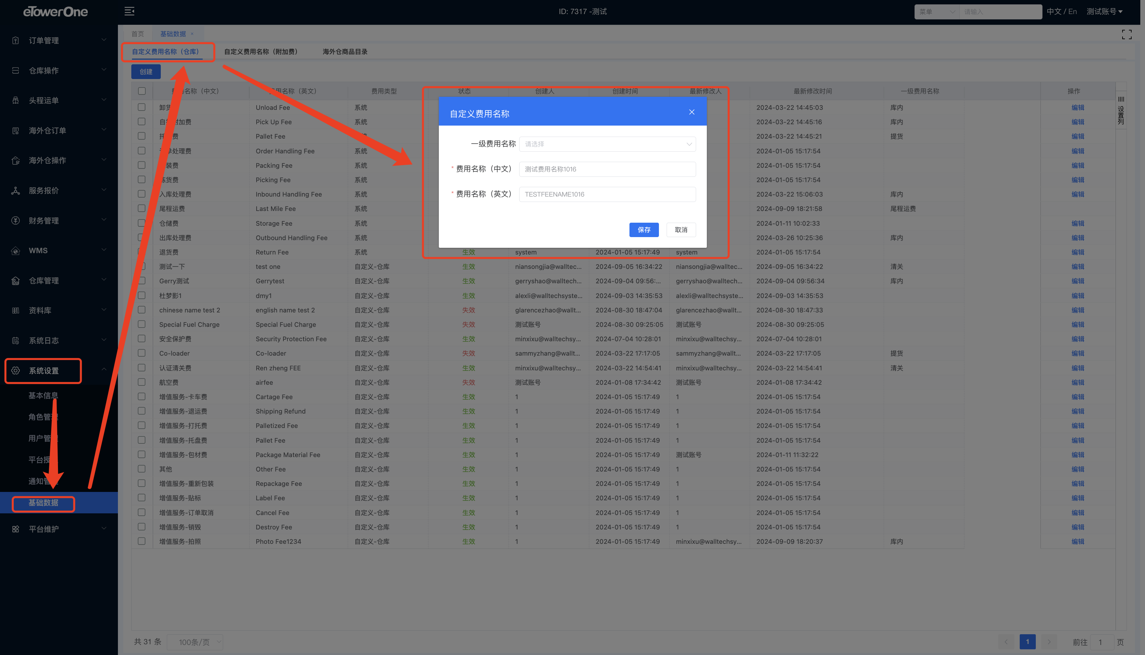Click the 平台维护 sidebar icon
The height and width of the screenshot is (655, 1145).
coord(16,529)
